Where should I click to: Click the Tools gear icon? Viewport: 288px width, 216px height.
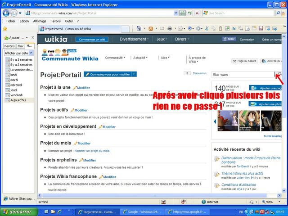point(198,28)
